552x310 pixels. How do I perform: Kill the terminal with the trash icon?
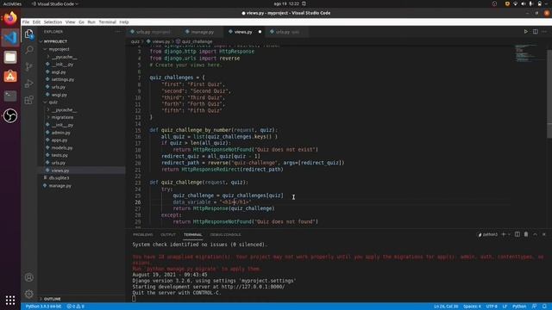point(526,234)
